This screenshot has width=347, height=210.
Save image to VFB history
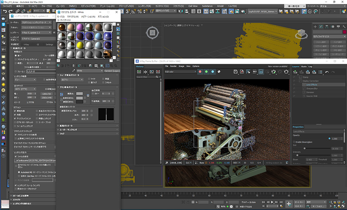(139, 71)
